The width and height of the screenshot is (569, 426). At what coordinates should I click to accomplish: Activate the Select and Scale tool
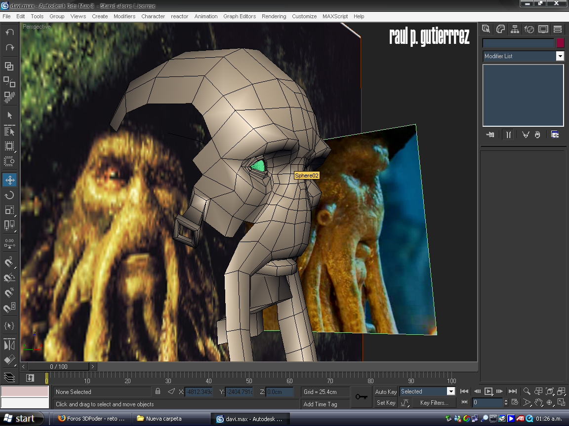click(9, 211)
